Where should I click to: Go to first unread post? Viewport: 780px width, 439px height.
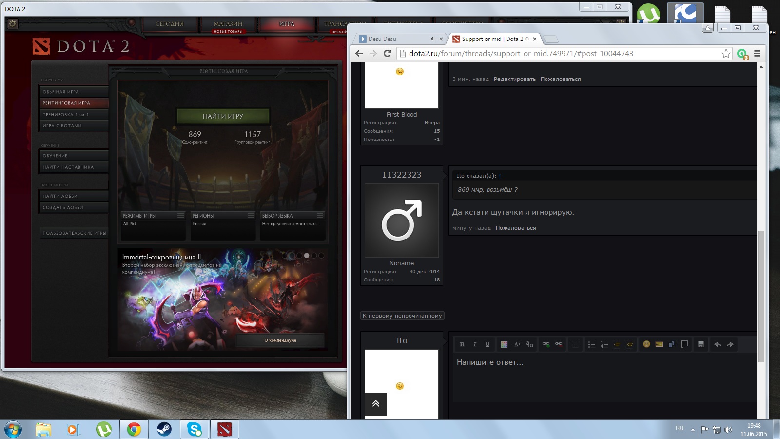click(403, 316)
